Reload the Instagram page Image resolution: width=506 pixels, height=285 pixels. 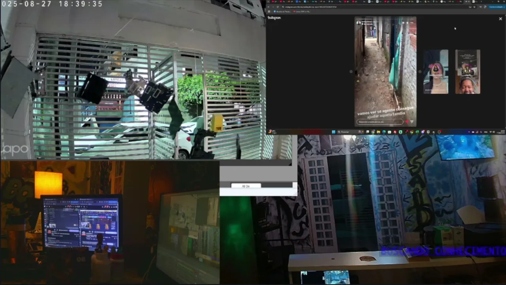tap(278, 7)
